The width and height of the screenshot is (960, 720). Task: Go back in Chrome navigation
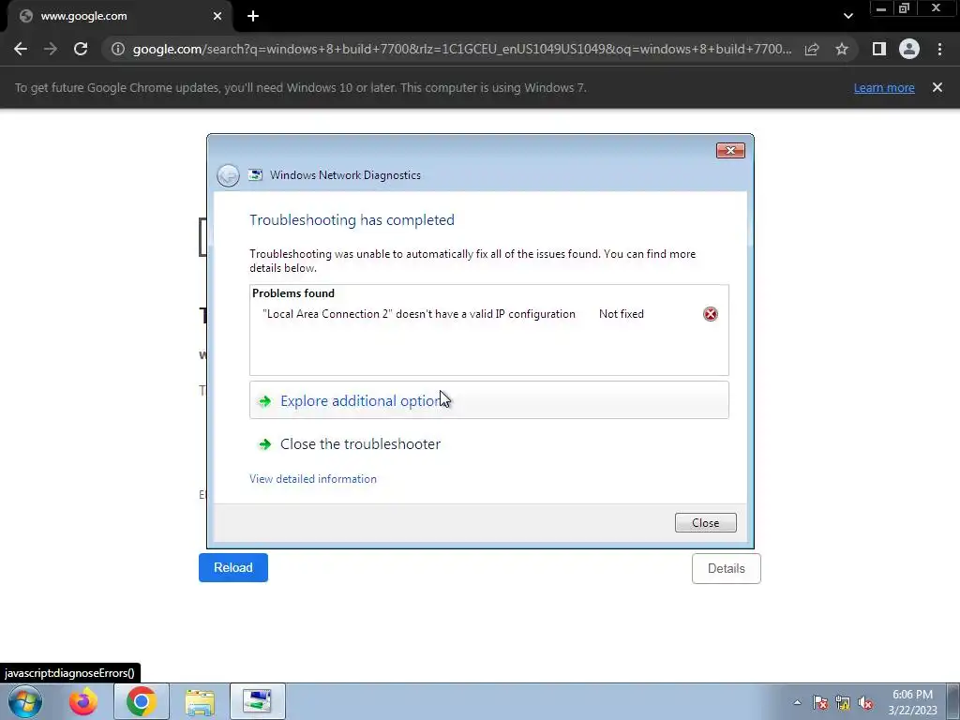[x=21, y=49]
